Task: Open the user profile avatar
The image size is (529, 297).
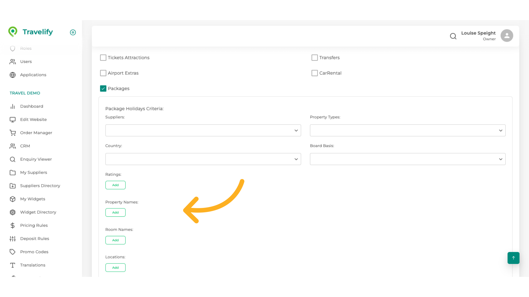Action: pyautogui.click(x=507, y=35)
